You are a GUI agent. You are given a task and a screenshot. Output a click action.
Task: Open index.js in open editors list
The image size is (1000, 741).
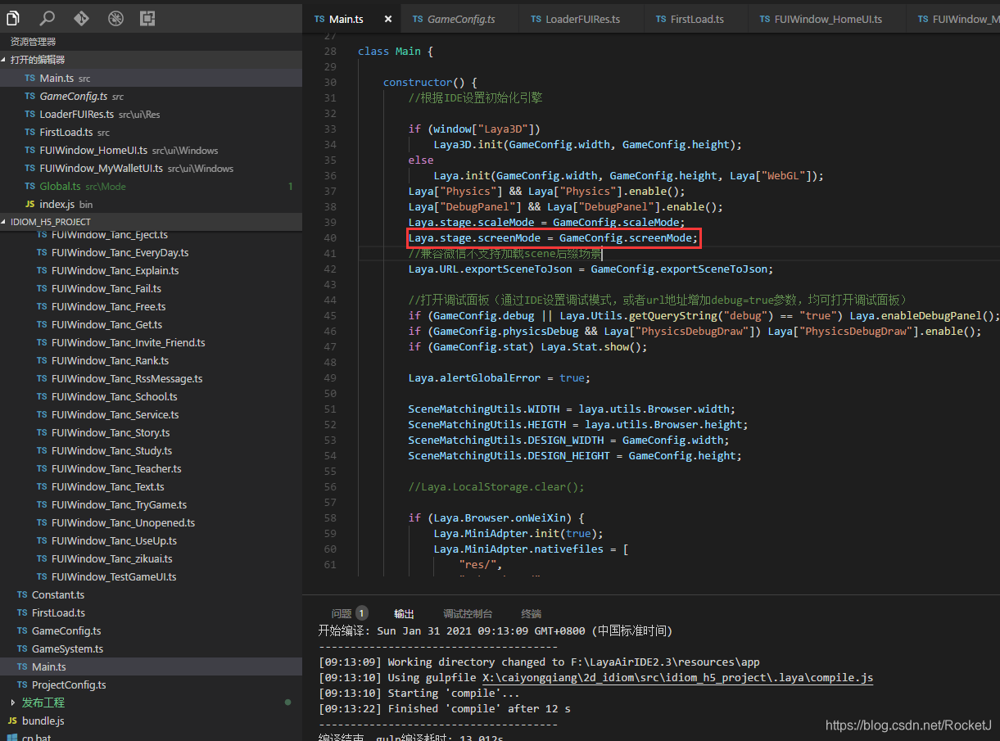(x=151, y=204)
